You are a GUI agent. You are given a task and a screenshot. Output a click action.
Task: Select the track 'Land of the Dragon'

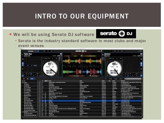53,107
